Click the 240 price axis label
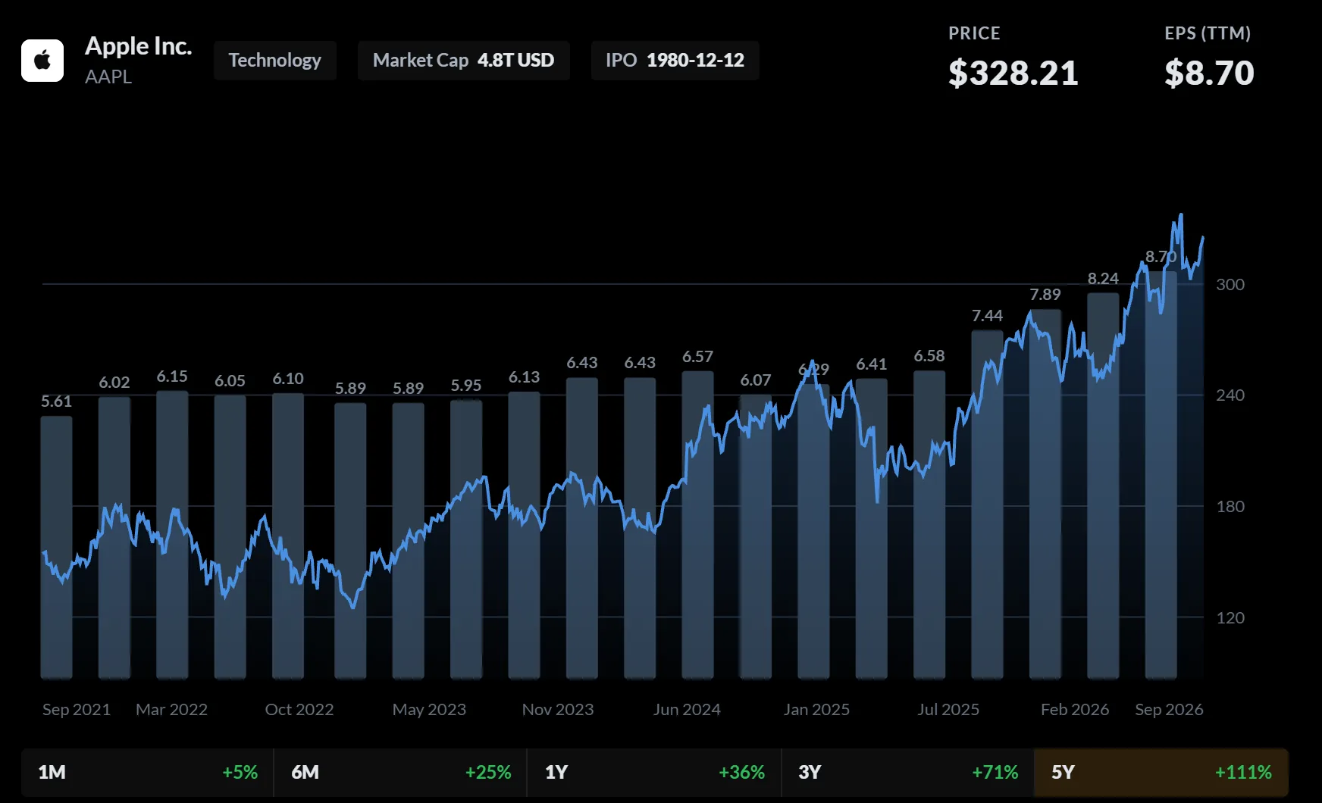 tap(1230, 395)
